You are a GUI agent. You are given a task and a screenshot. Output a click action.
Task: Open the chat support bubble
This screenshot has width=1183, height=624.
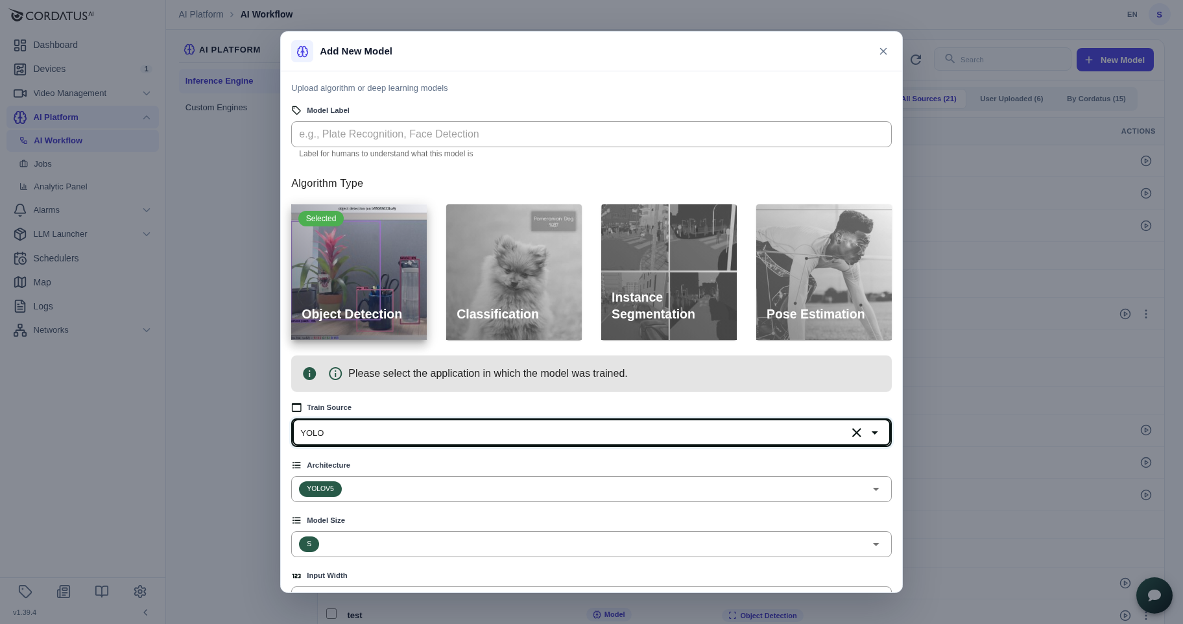point(1154,595)
